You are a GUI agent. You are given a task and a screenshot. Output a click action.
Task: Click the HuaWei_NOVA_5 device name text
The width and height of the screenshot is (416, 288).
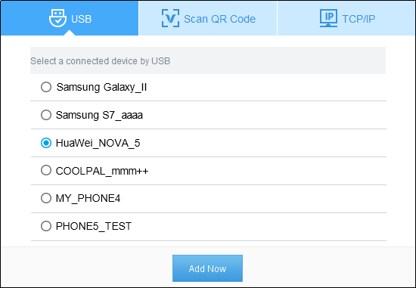98,143
